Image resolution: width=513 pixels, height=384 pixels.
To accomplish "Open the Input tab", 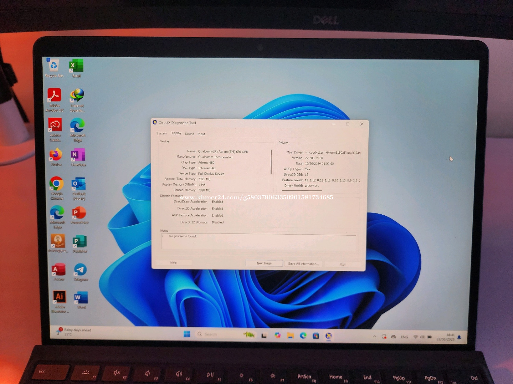I will [201, 134].
